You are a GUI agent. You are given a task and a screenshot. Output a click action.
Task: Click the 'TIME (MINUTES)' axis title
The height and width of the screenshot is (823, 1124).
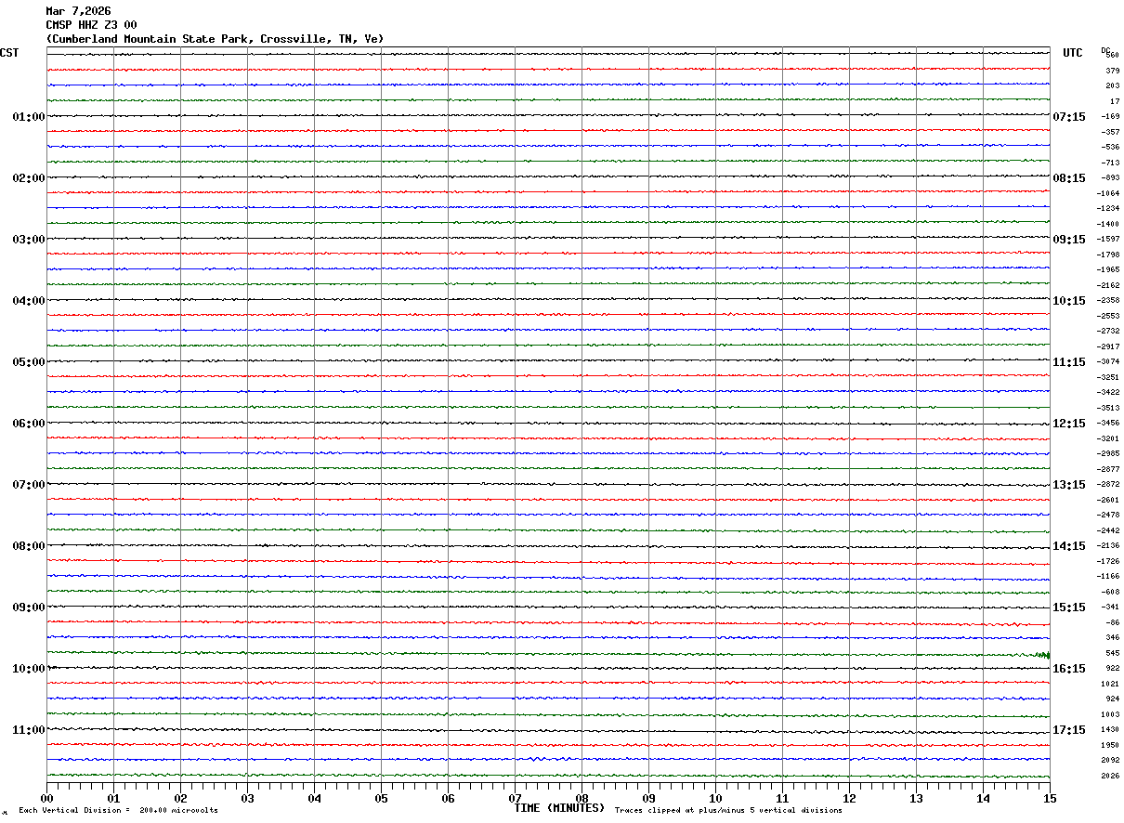[559, 808]
